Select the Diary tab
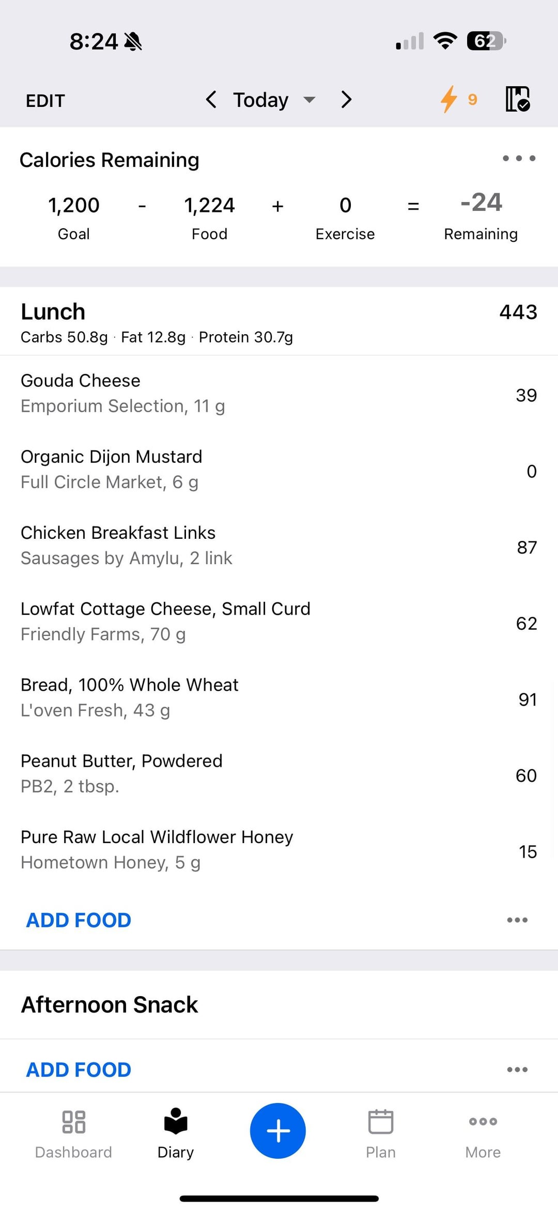 [176, 1134]
